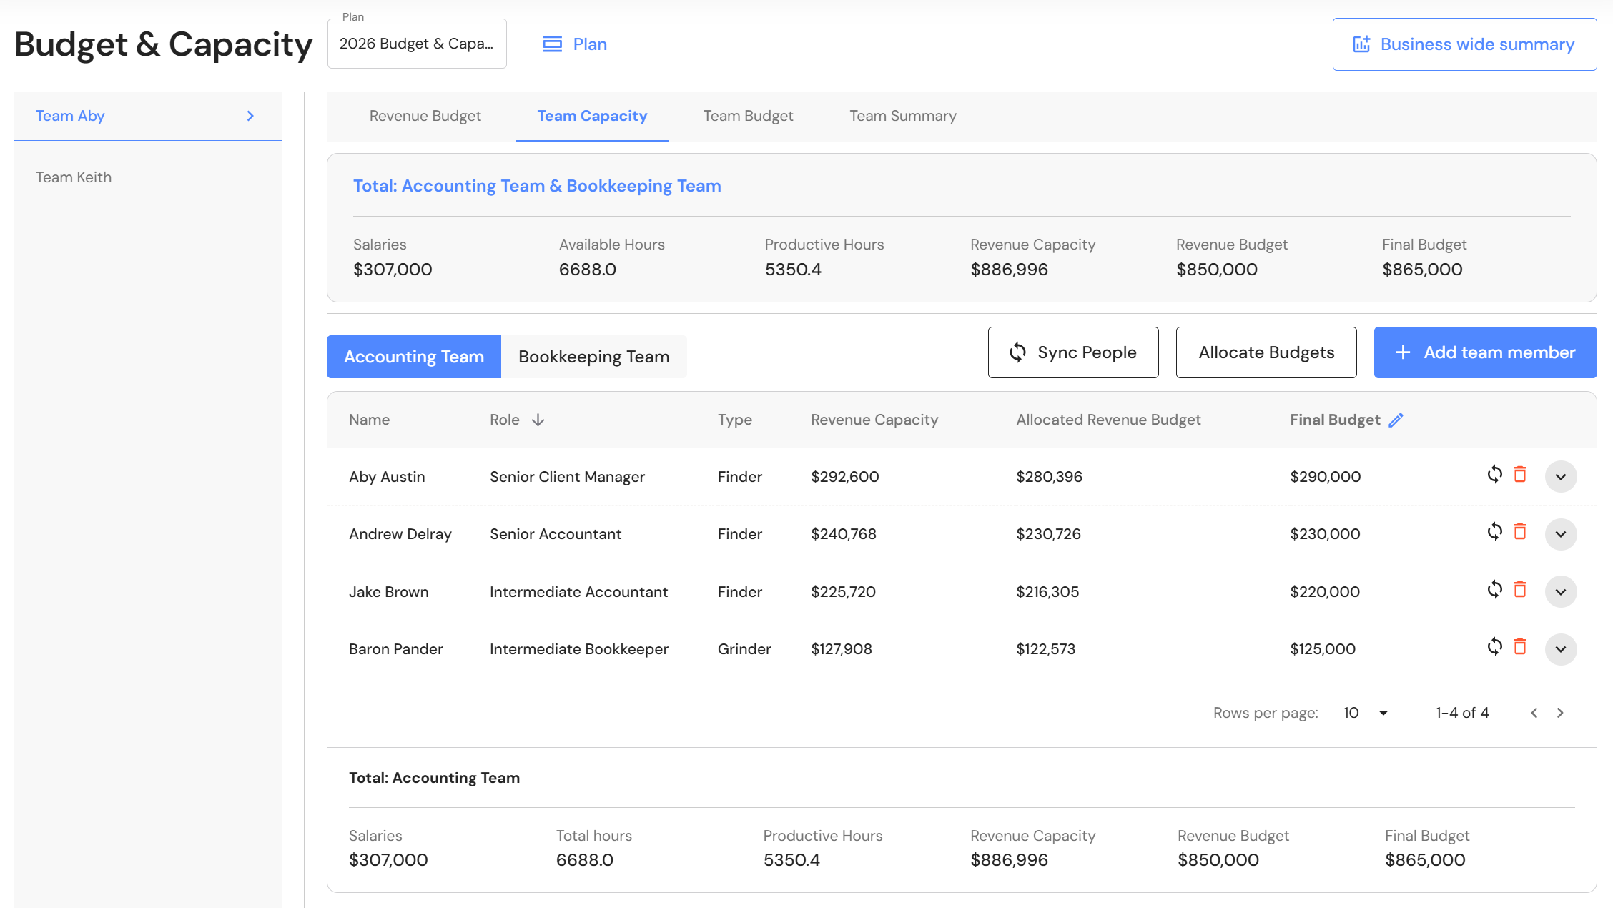This screenshot has height=908, width=1613.
Task: Go to next table page
Action: [1560, 713]
